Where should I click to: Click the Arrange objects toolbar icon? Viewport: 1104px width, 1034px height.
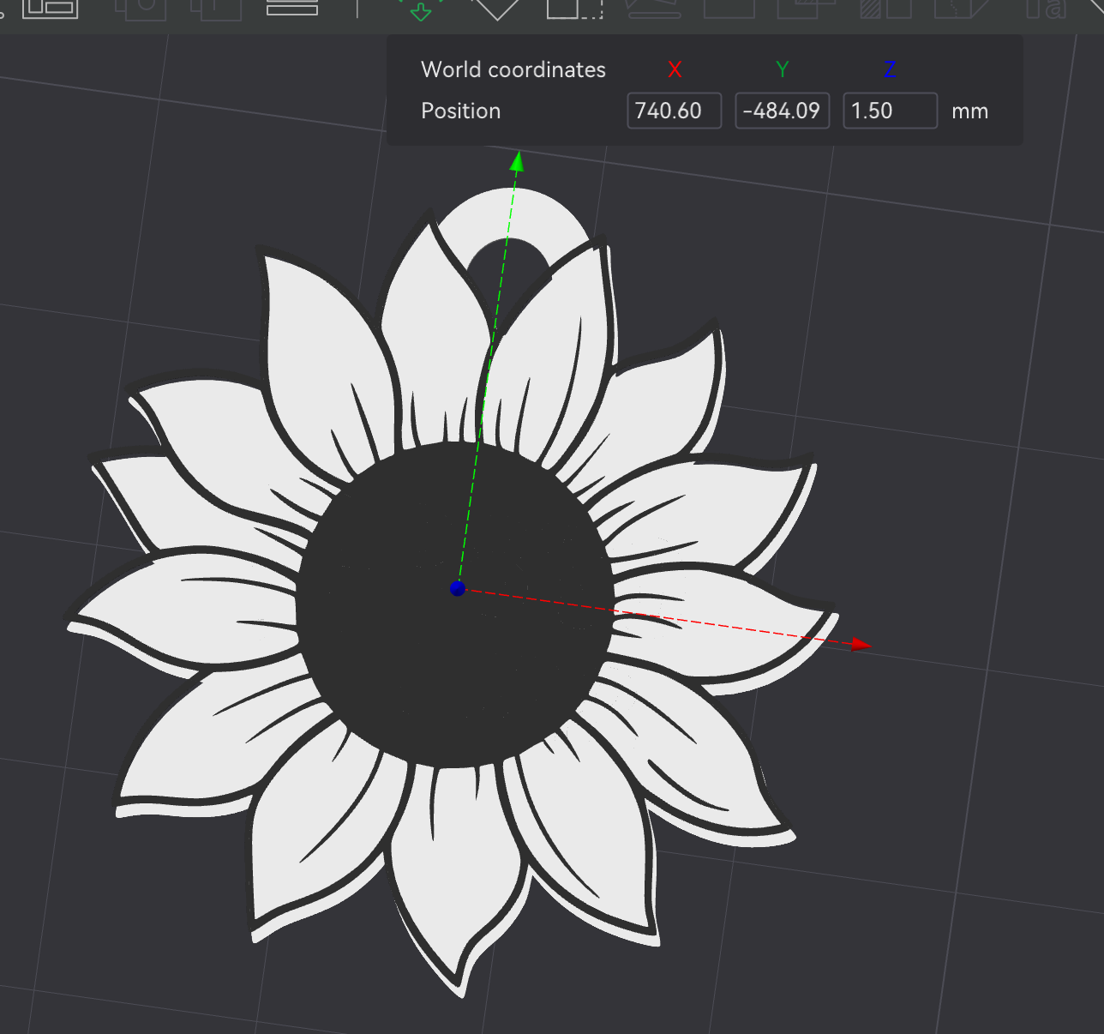coord(50,8)
